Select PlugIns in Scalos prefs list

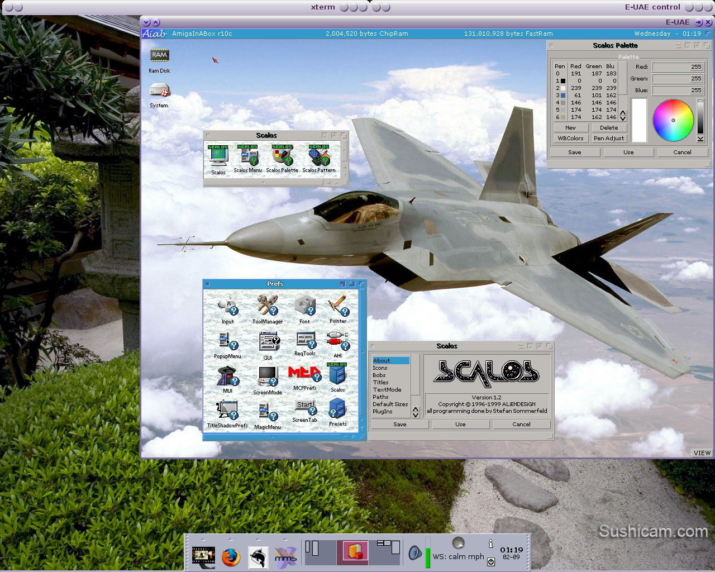tap(390, 412)
